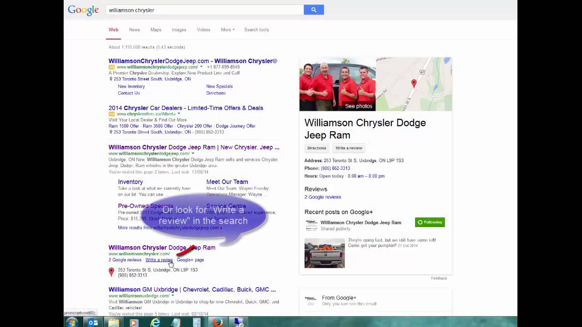Viewport: 582px width, 327px height.
Task: Open the WilliamsonChryslerDodgeJeep.com ad title
Action: coord(193,61)
